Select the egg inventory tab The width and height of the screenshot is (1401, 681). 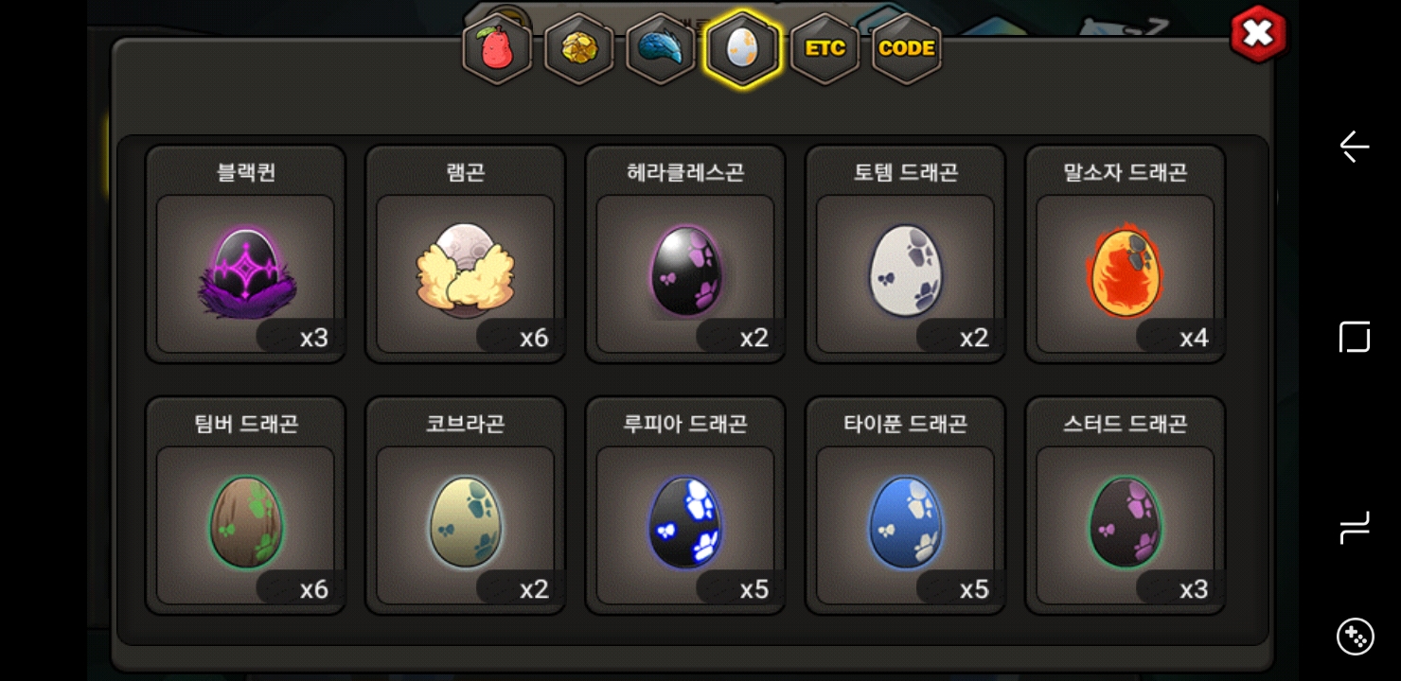pyautogui.click(x=743, y=48)
